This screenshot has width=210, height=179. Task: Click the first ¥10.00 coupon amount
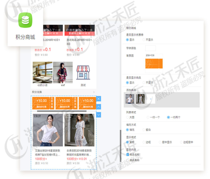(42, 101)
